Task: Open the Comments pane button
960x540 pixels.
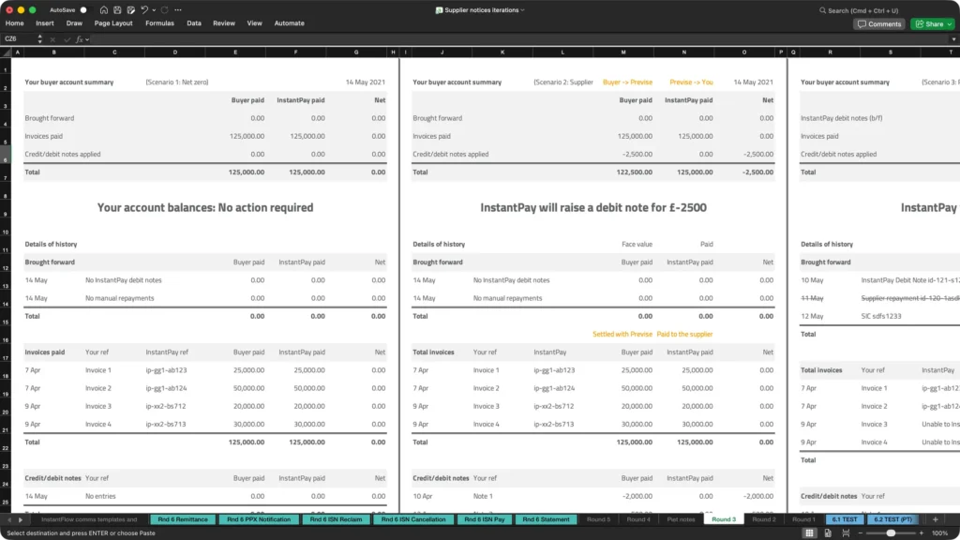Action: 878,23
